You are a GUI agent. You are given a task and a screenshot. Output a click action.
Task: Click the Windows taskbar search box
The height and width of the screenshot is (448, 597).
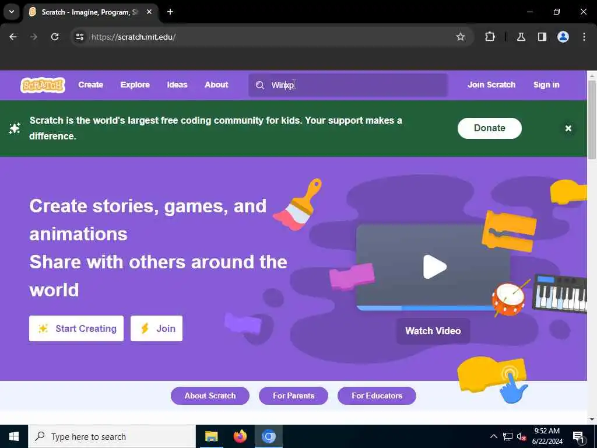click(111, 436)
